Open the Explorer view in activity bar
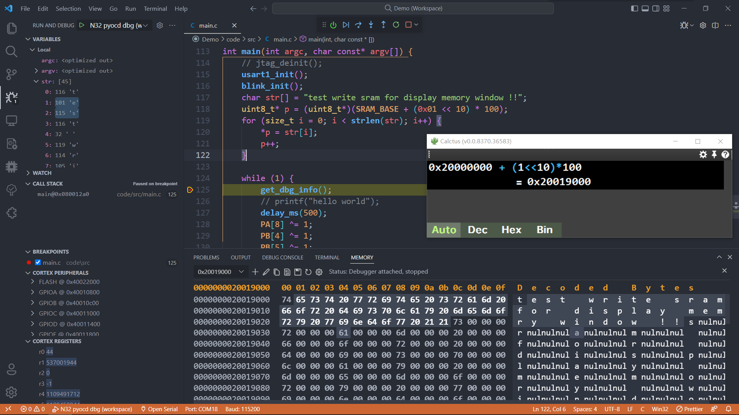Viewport: 739px width, 415px height. [12, 28]
